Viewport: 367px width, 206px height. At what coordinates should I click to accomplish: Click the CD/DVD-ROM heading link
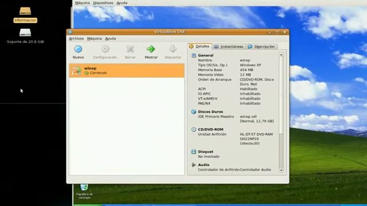(x=210, y=129)
